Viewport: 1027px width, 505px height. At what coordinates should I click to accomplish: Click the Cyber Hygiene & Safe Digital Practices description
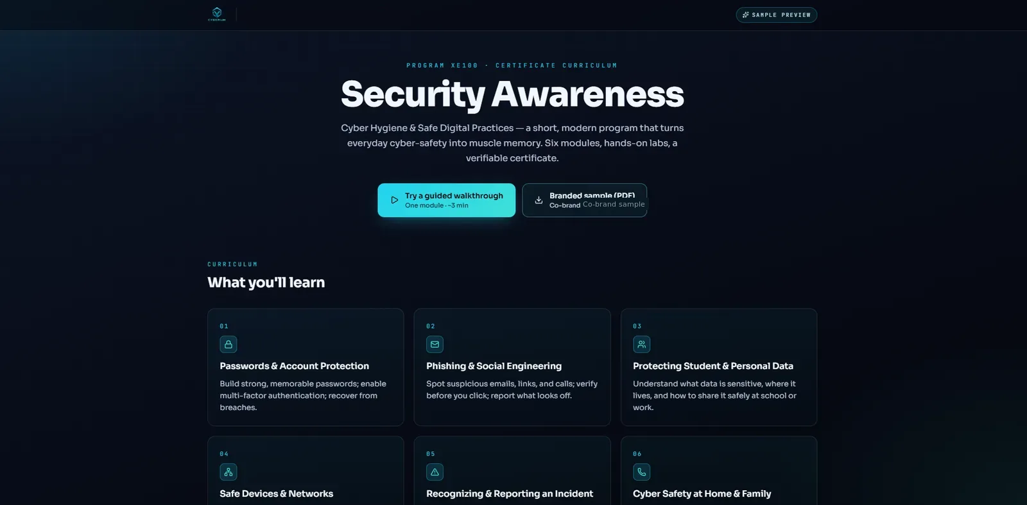click(512, 143)
